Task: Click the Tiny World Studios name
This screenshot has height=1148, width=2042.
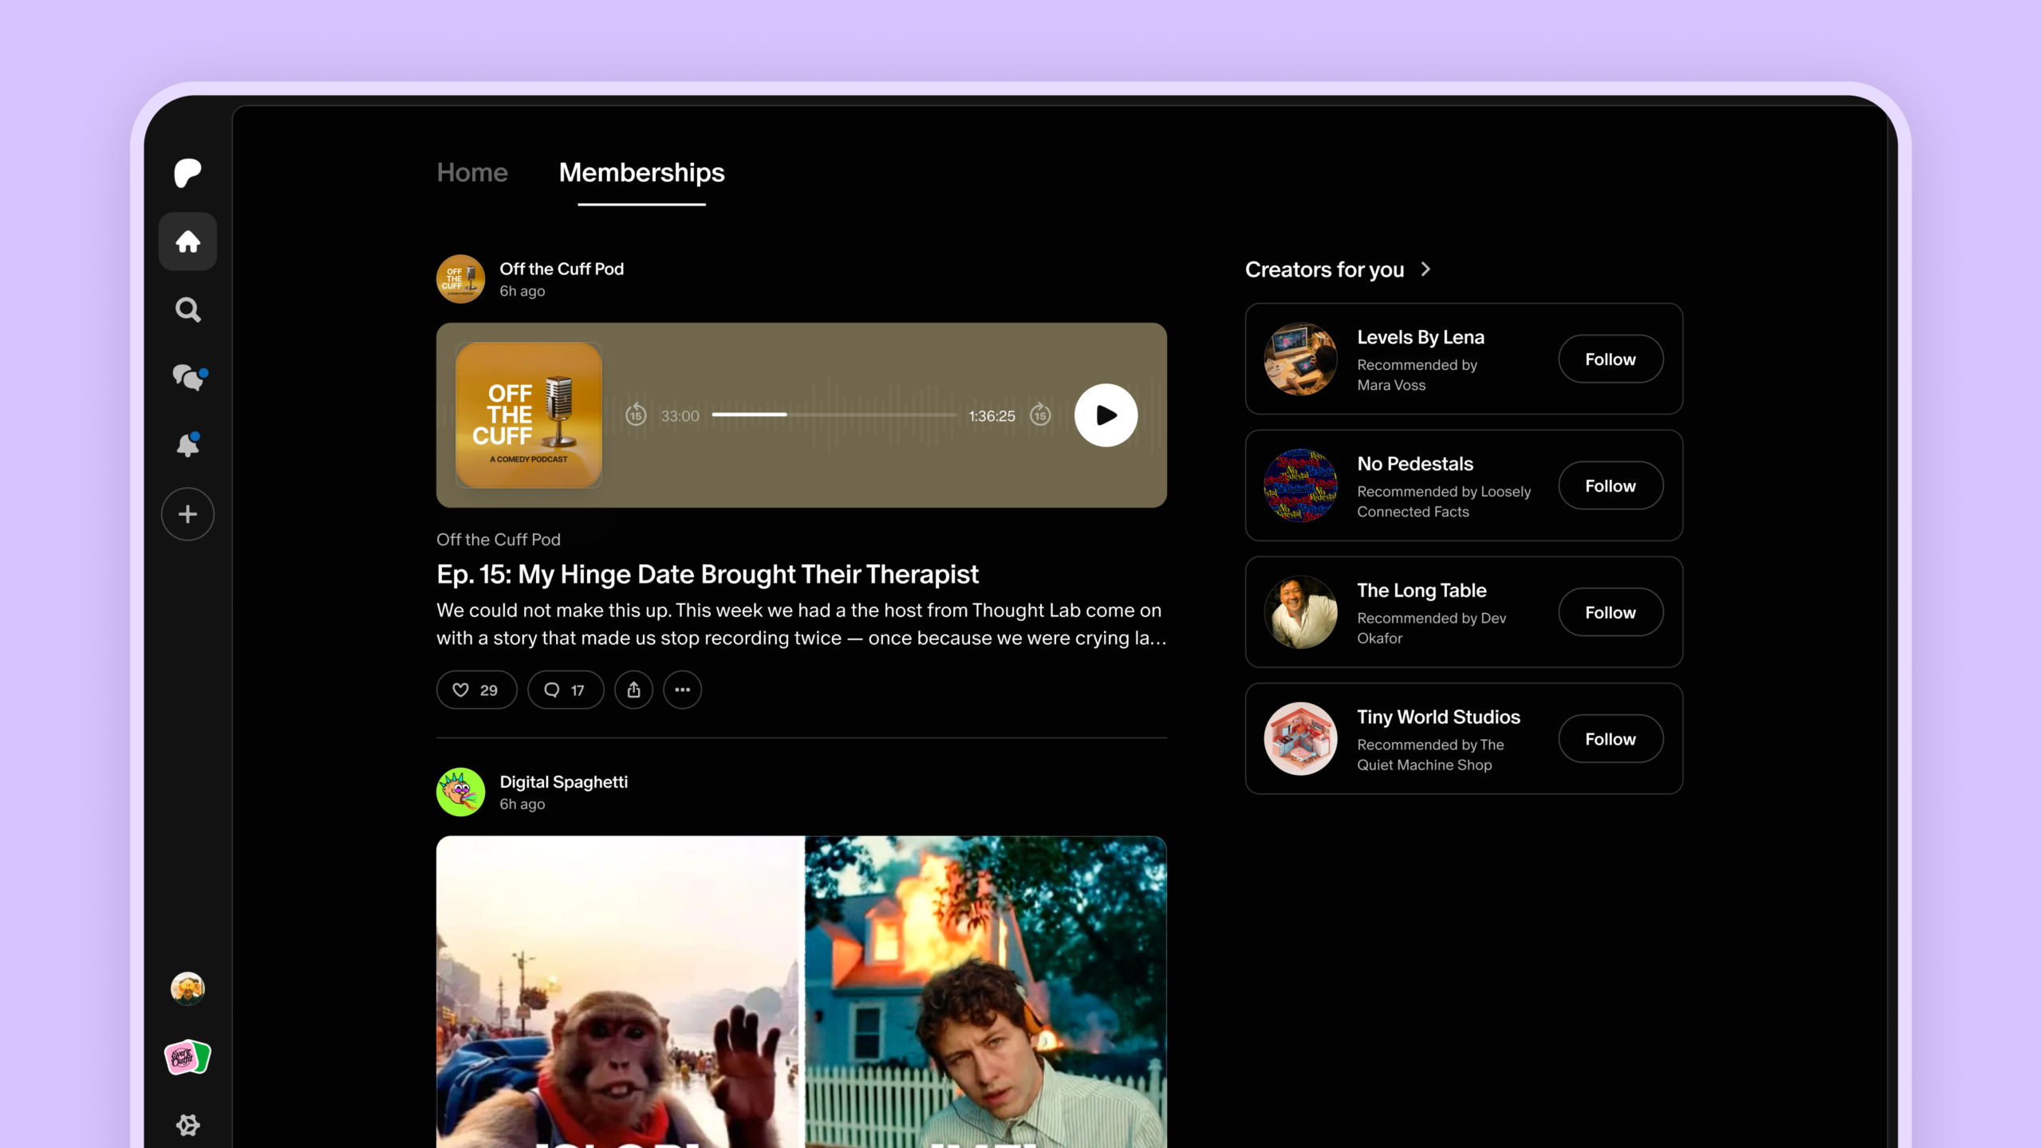Action: click(1438, 717)
